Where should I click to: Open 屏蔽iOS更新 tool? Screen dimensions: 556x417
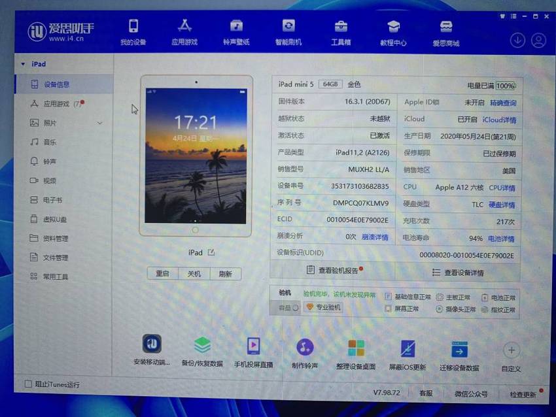pyautogui.click(x=408, y=355)
